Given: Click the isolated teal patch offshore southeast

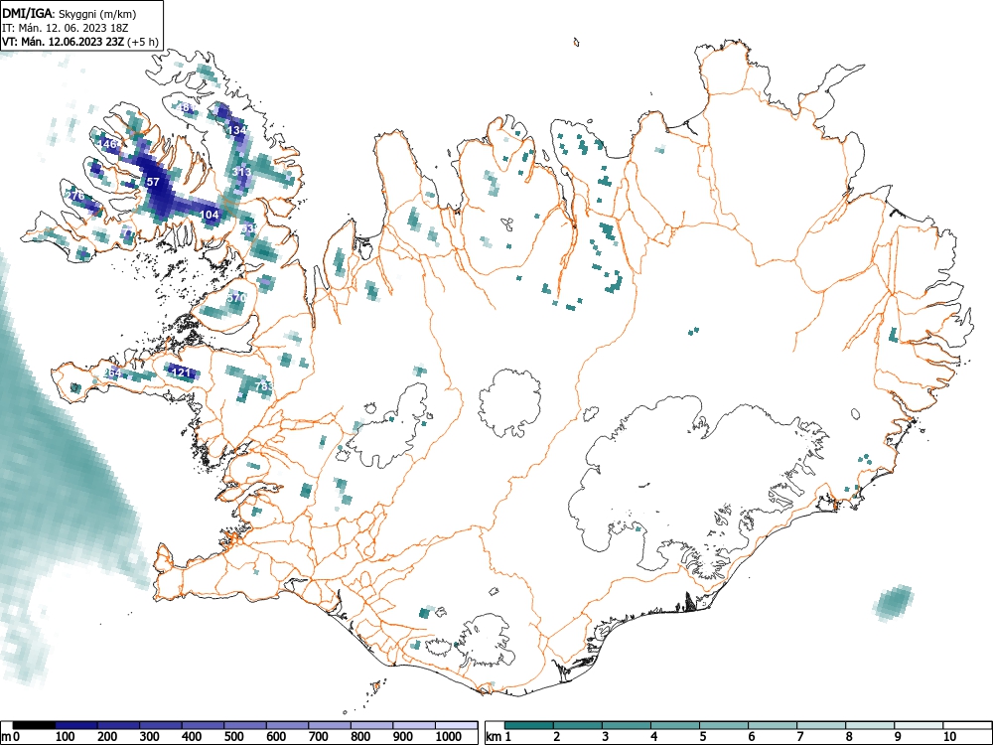Looking at the screenshot, I should [894, 601].
